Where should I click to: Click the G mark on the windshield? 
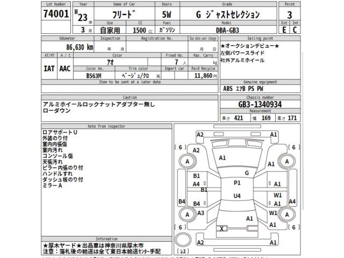click(247, 173)
